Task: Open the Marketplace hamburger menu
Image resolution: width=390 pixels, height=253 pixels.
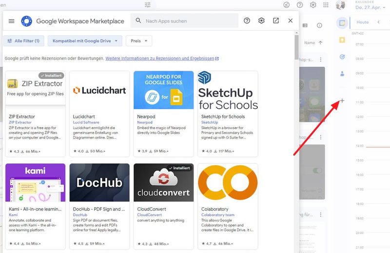Action: coord(11,21)
